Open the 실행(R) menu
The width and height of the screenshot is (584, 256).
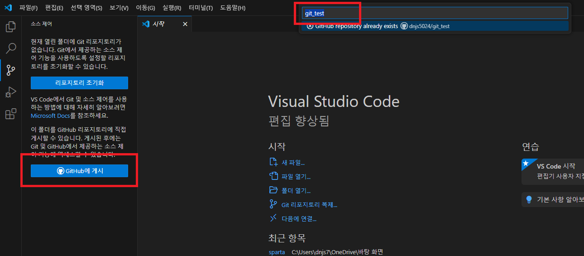(x=172, y=8)
